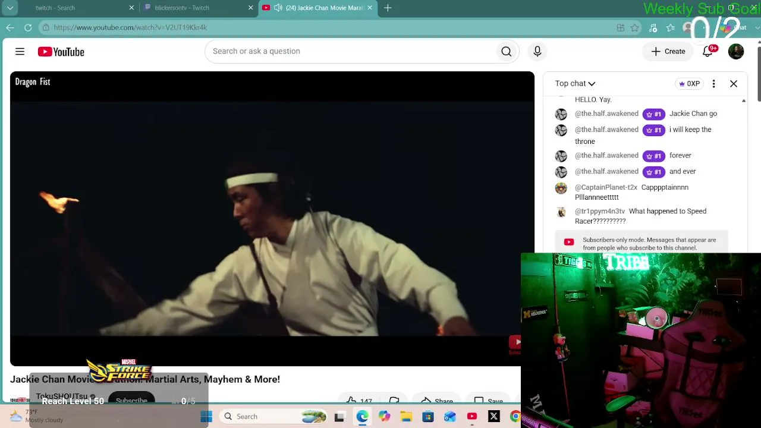Close the blickersontv - Twitch tab
Image resolution: width=761 pixels, height=428 pixels.
point(250,8)
